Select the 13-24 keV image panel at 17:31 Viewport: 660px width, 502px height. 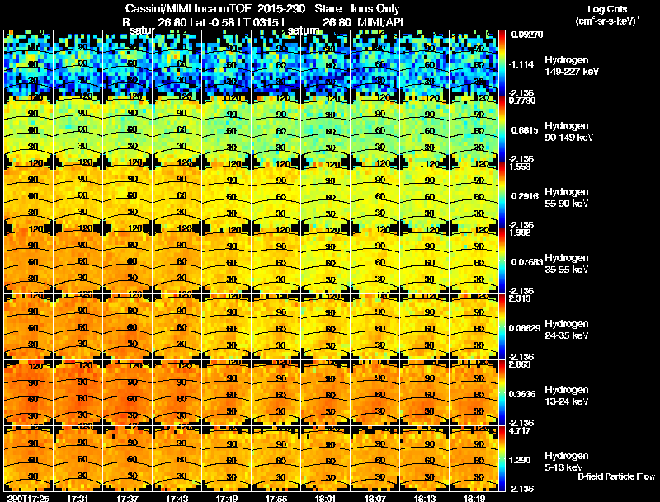point(78,393)
